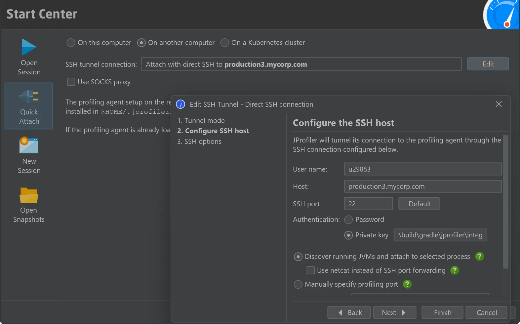Image resolution: width=520 pixels, height=324 pixels.
Task: Jump to the SSH options step
Action: (199, 142)
